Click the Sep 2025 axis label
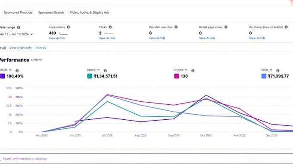This screenshot has height=164, width=293. click(x=174, y=136)
